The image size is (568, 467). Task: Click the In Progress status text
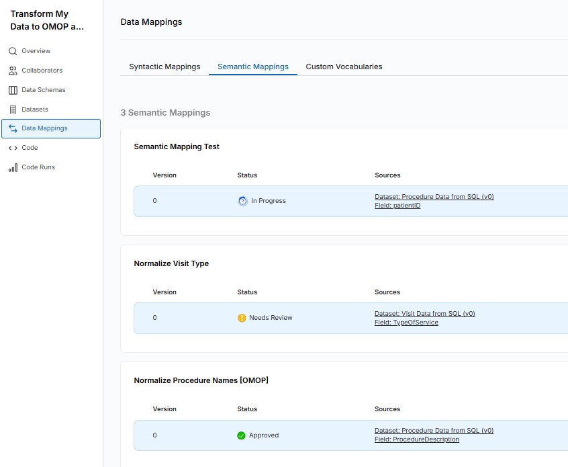click(x=269, y=201)
